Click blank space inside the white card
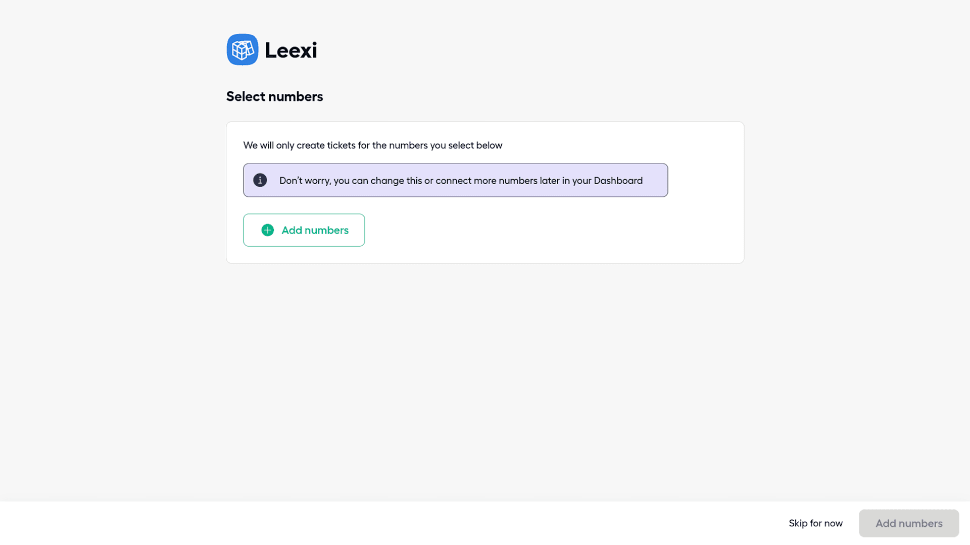 [x=556, y=232]
